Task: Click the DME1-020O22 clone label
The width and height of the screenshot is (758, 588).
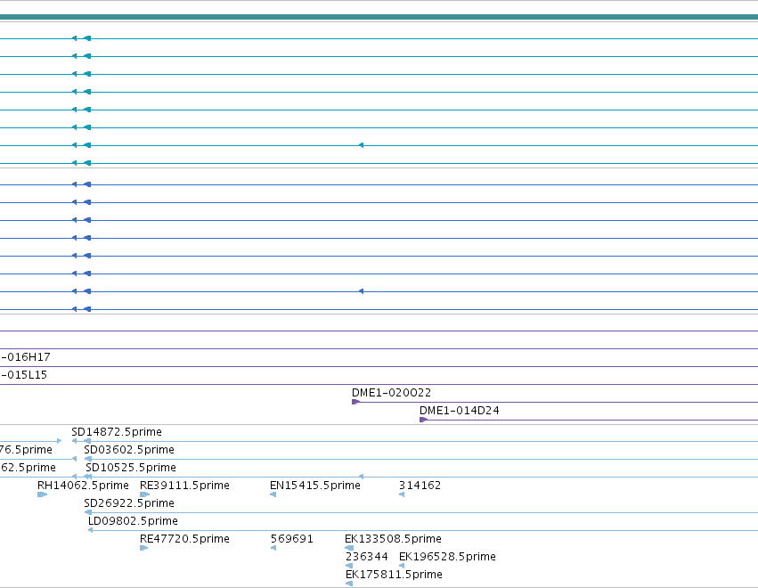Action: pos(391,393)
